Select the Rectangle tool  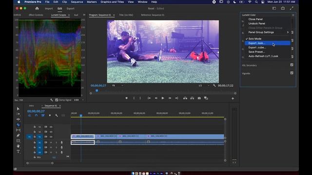click(x=18, y=140)
